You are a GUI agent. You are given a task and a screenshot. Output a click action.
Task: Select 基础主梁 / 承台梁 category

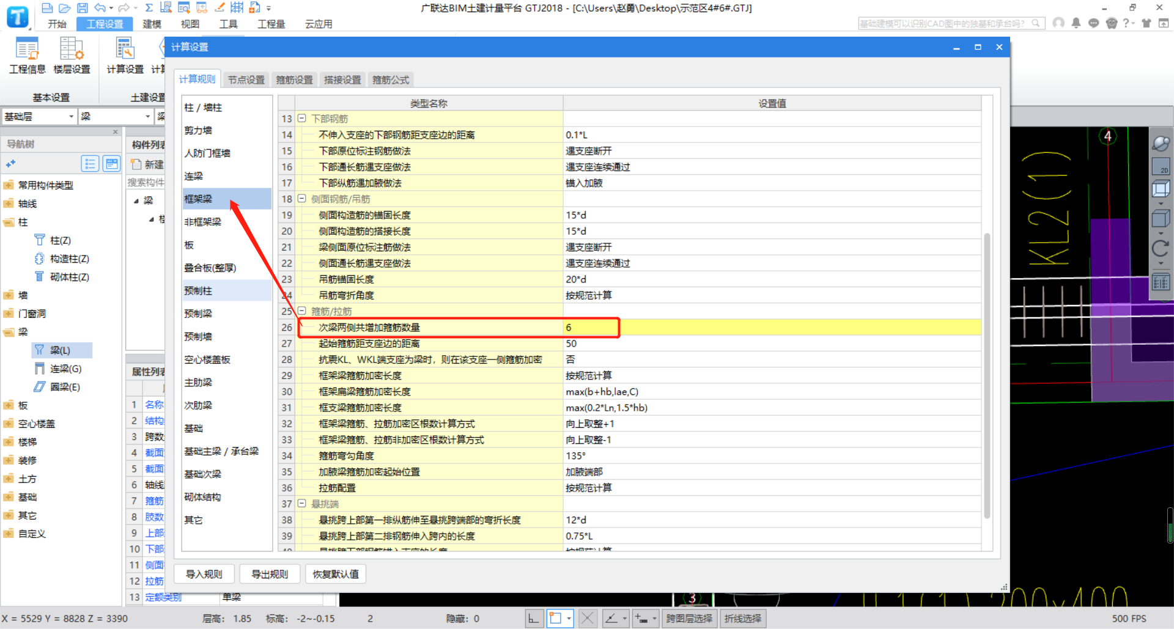(227, 451)
